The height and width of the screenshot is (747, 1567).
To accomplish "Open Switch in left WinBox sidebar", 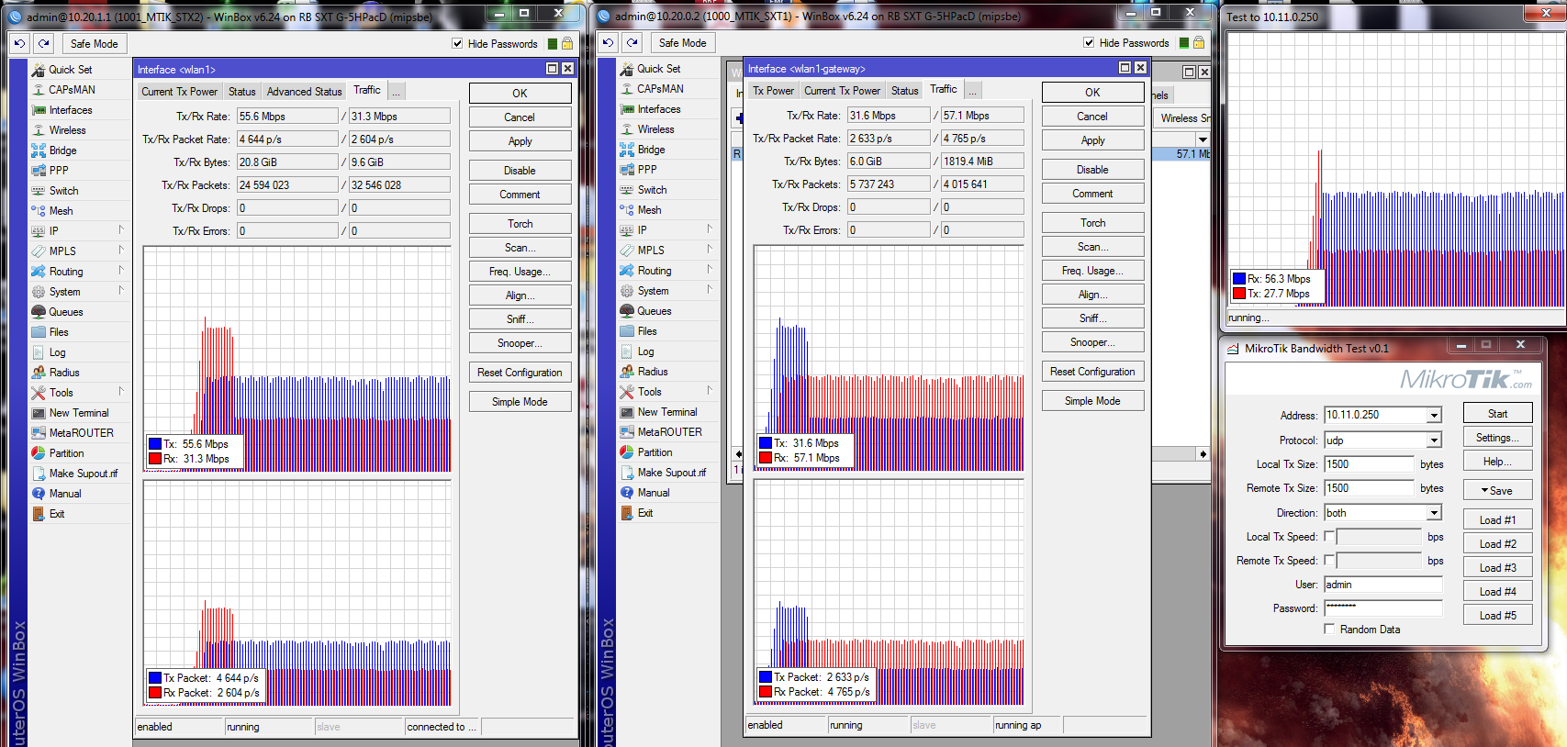I will (63, 191).
